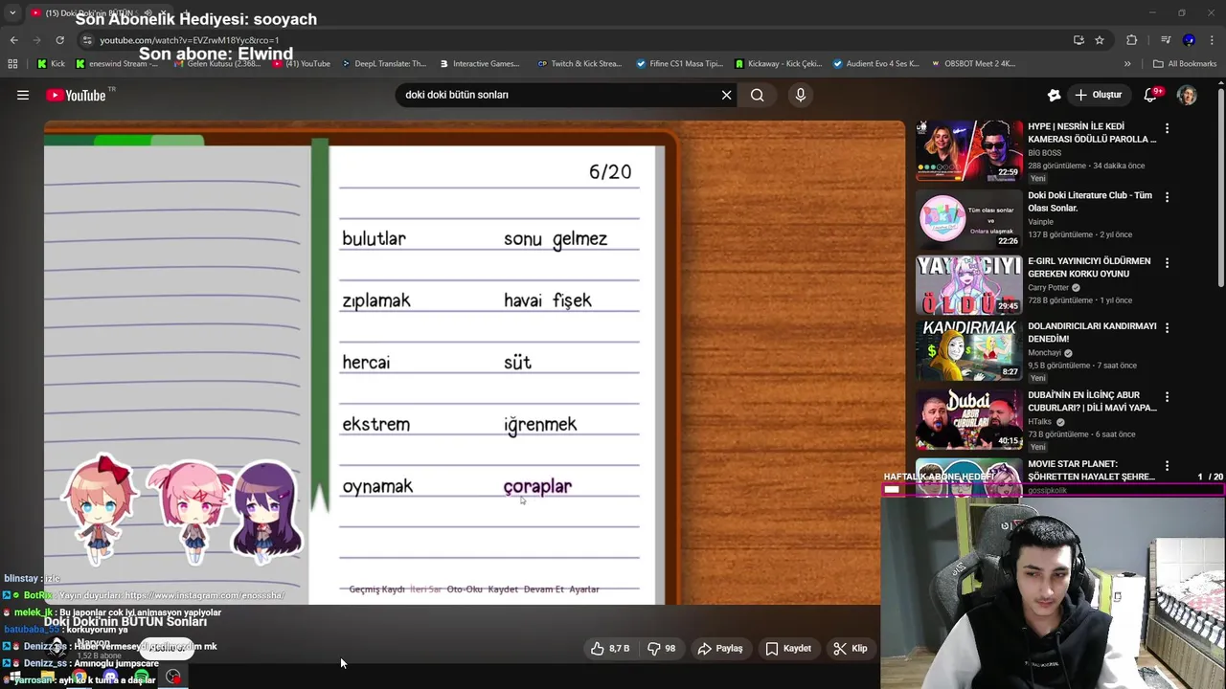The image size is (1226, 689).
Task: Open options for Doki Doki Literature Club video
Action: click(1167, 197)
